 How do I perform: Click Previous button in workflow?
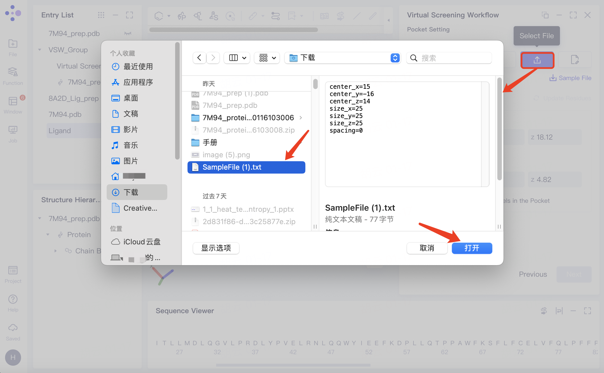[533, 274]
